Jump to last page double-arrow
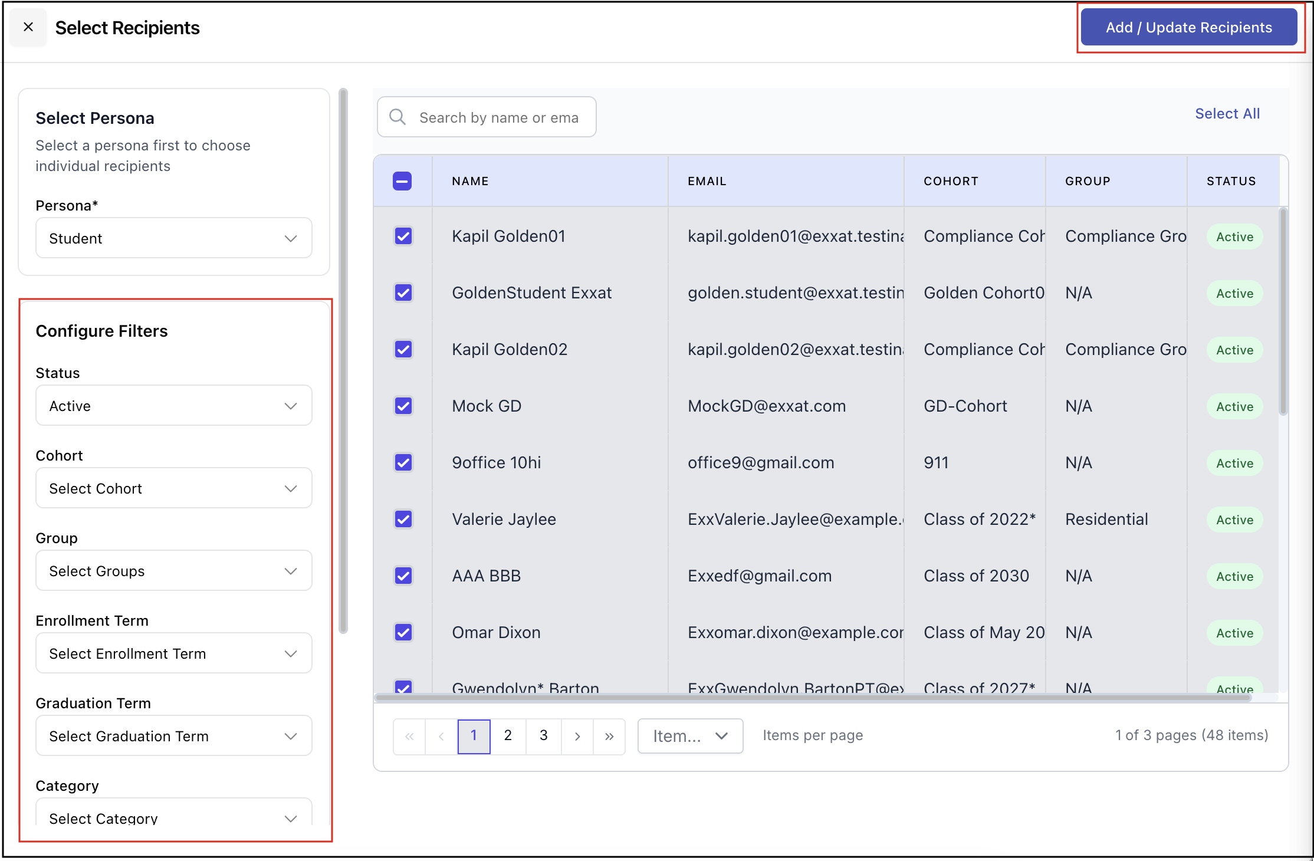Screen dimensions: 1314x861 click(609, 736)
